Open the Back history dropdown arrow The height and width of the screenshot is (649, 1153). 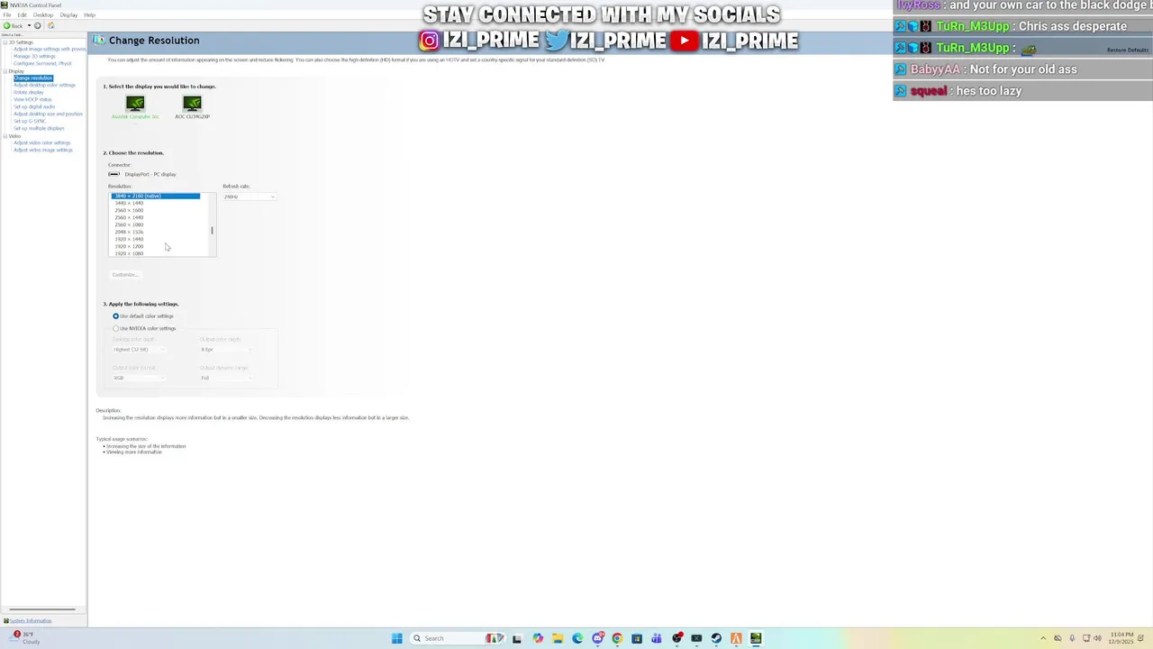[x=28, y=25]
